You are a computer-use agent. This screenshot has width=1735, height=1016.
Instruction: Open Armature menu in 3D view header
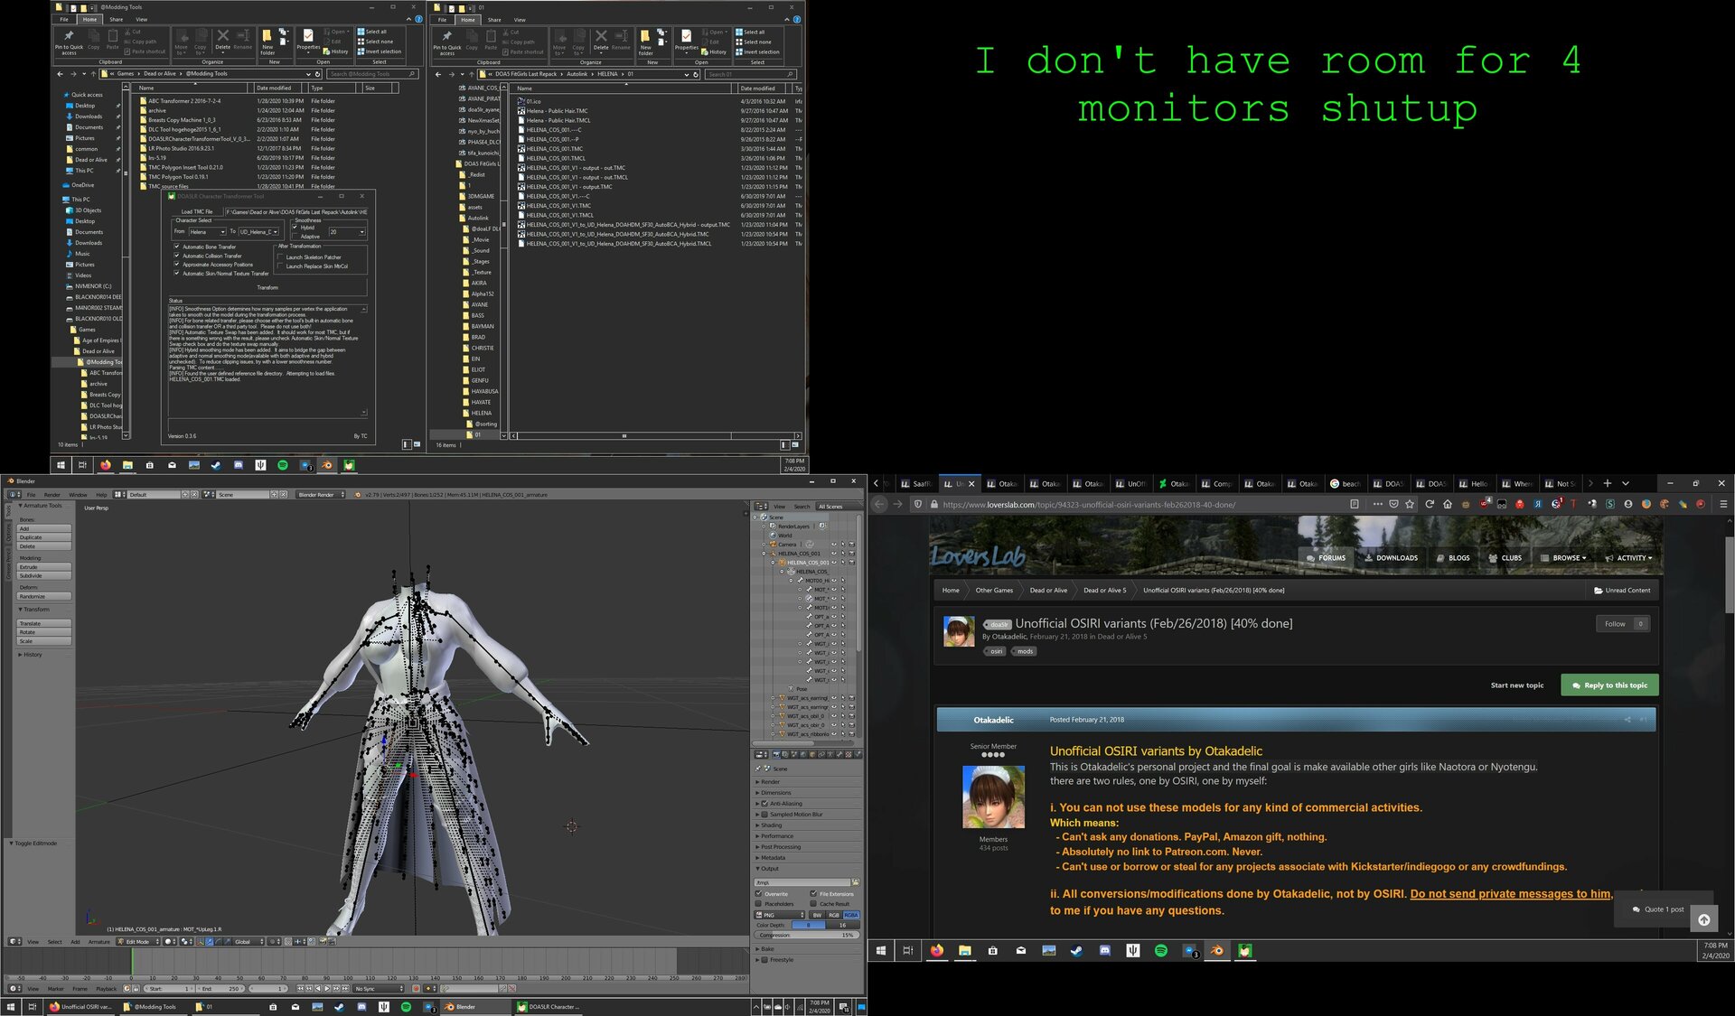(x=99, y=942)
